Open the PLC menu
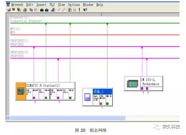The height and width of the screenshot is (135, 186). click(x=52, y=5)
